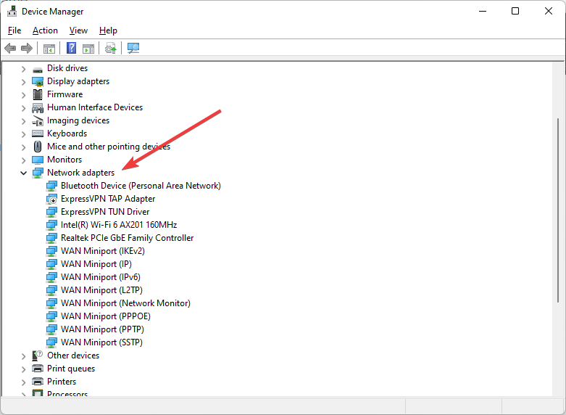
Task: Select WAN Miniport (IP) entry
Action: pyautogui.click(x=96, y=263)
